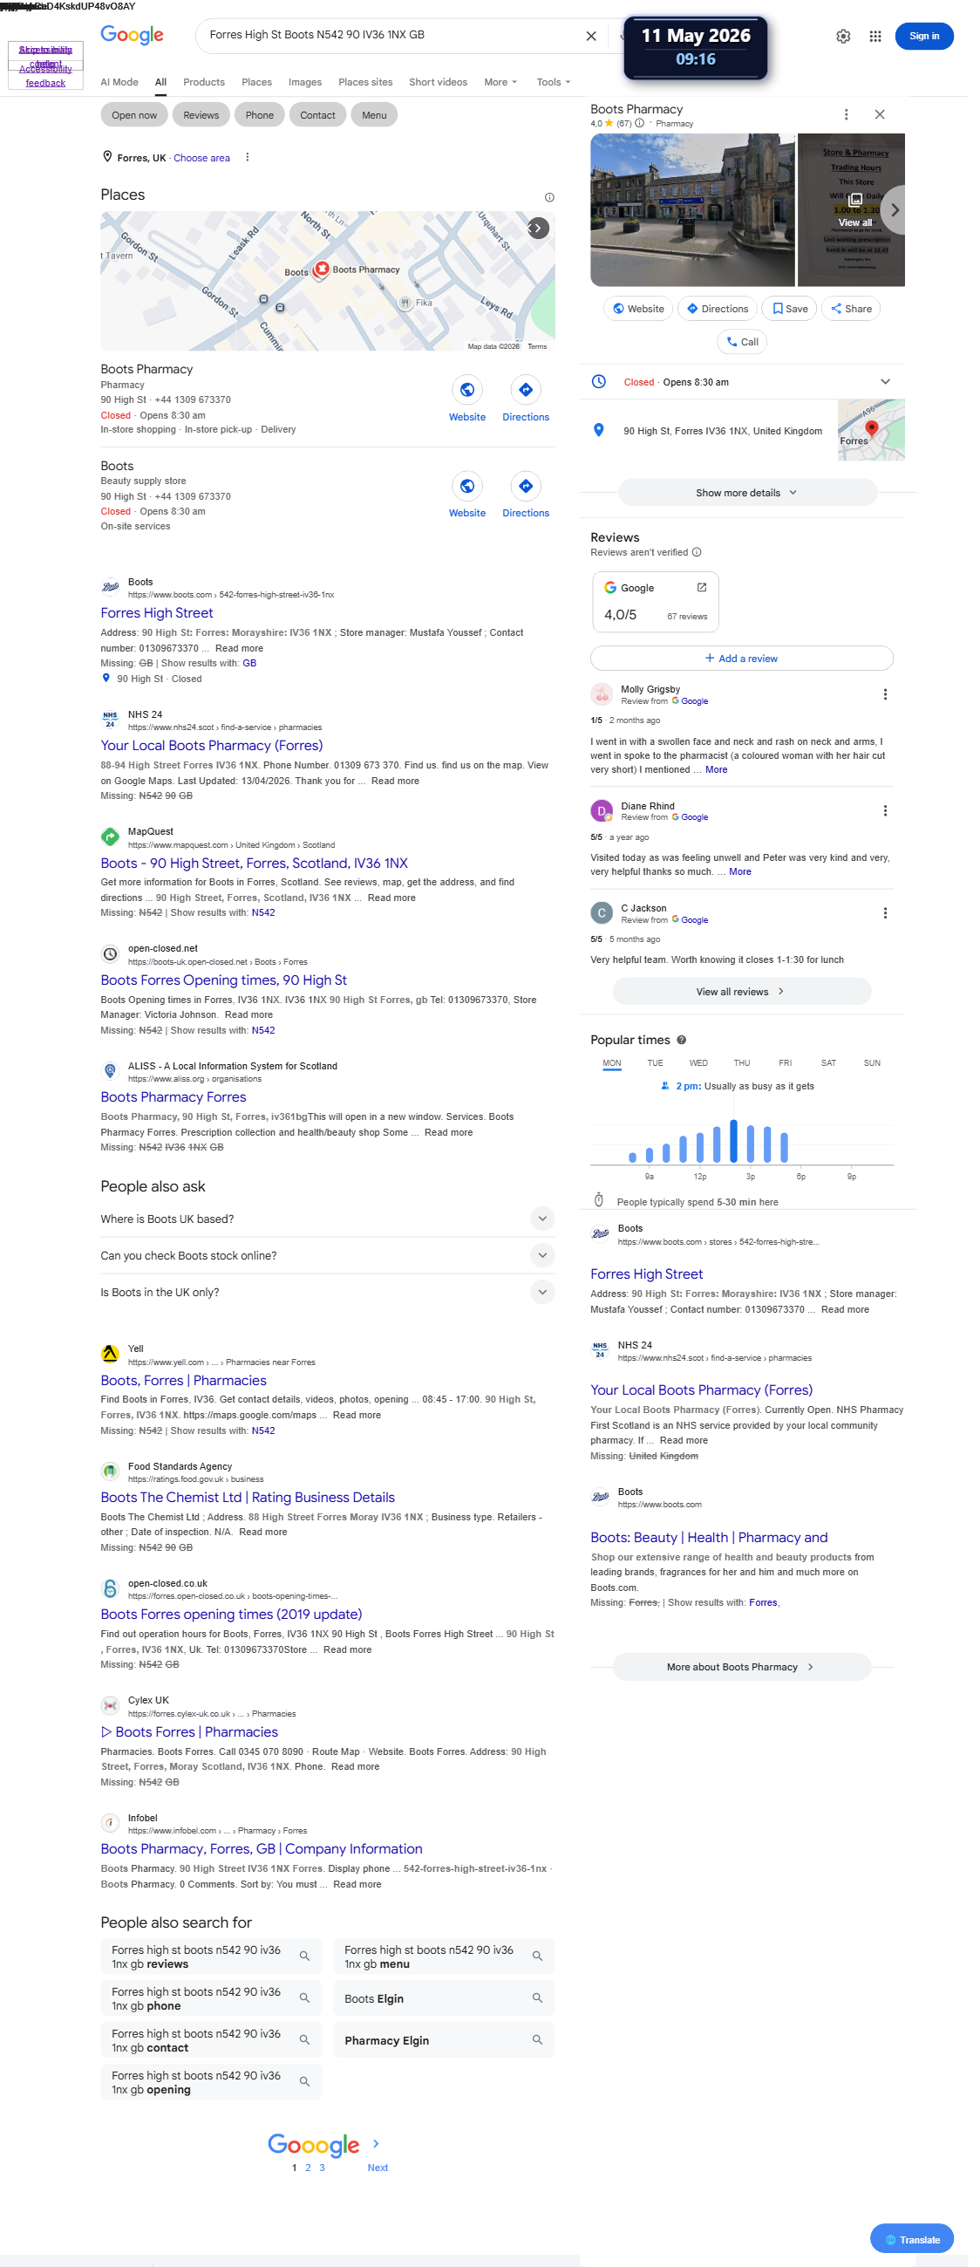
Task: Select the Phone filter chip
Action: 262,116
